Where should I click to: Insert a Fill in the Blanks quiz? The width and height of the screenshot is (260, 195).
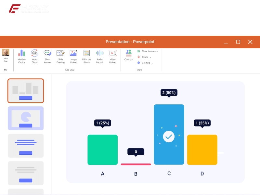pyautogui.click(x=86, y=56)
